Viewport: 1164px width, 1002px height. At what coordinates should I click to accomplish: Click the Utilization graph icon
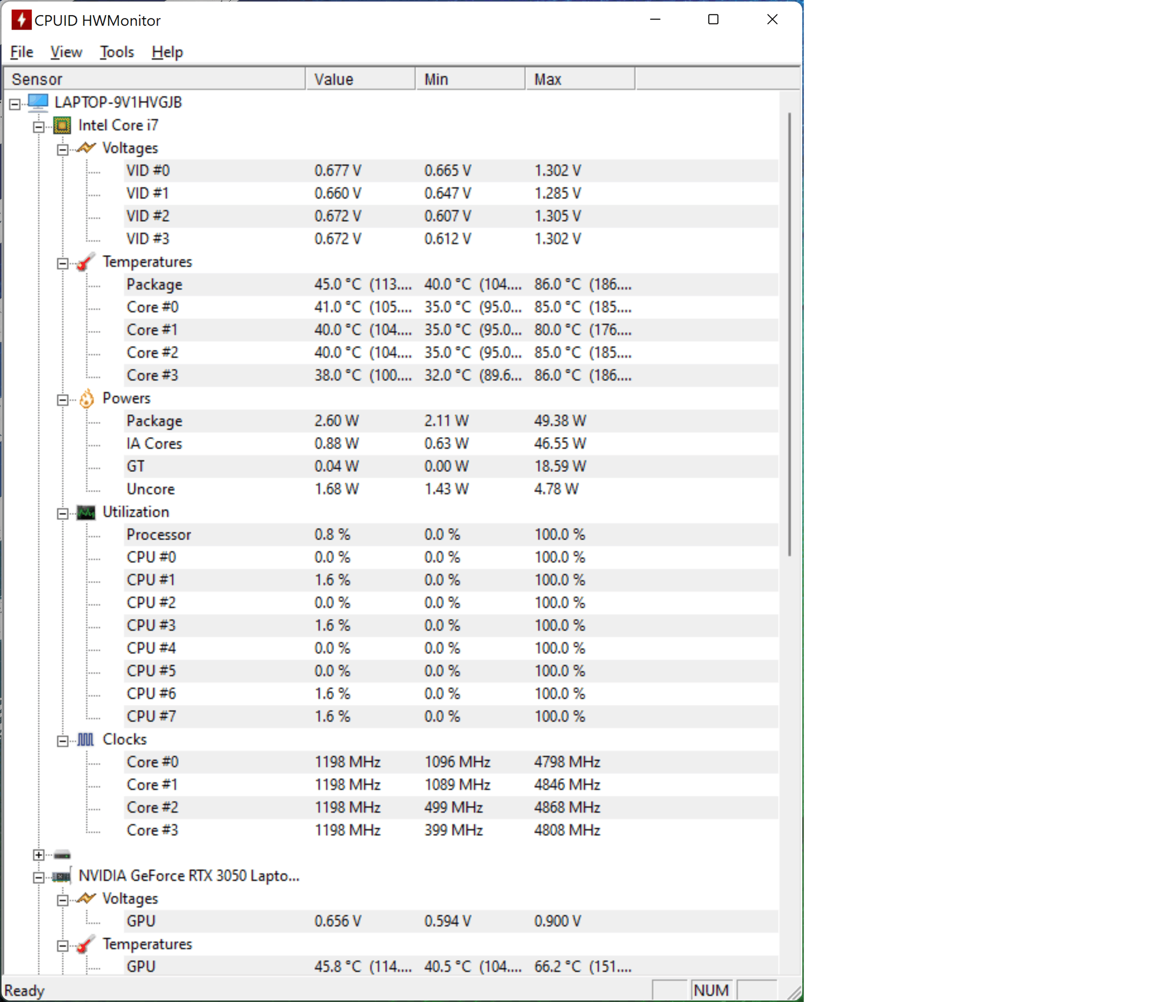(86, 512)
